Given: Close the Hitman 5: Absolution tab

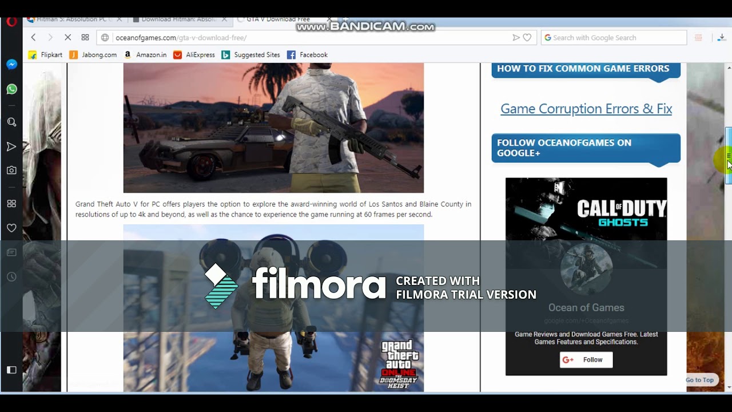Looking at the screenshot, I should click(x=119, y=19).
